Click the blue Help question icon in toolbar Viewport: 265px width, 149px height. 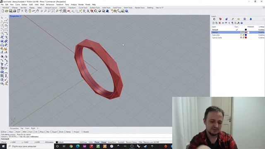(x=127, y=11)
